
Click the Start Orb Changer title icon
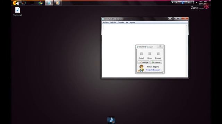[x=138, y=47]
